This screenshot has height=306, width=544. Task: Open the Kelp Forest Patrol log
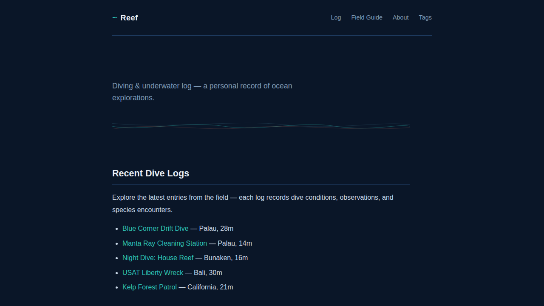click(x=150, y=287)
